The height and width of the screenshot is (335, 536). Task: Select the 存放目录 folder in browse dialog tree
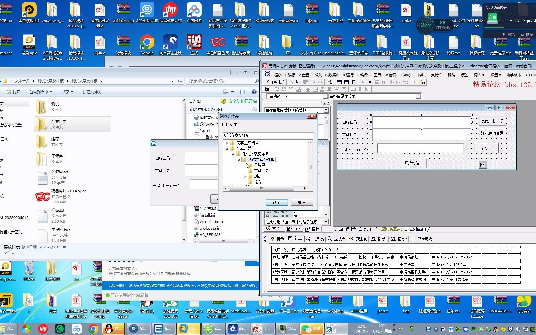click(x=261, y=171)
